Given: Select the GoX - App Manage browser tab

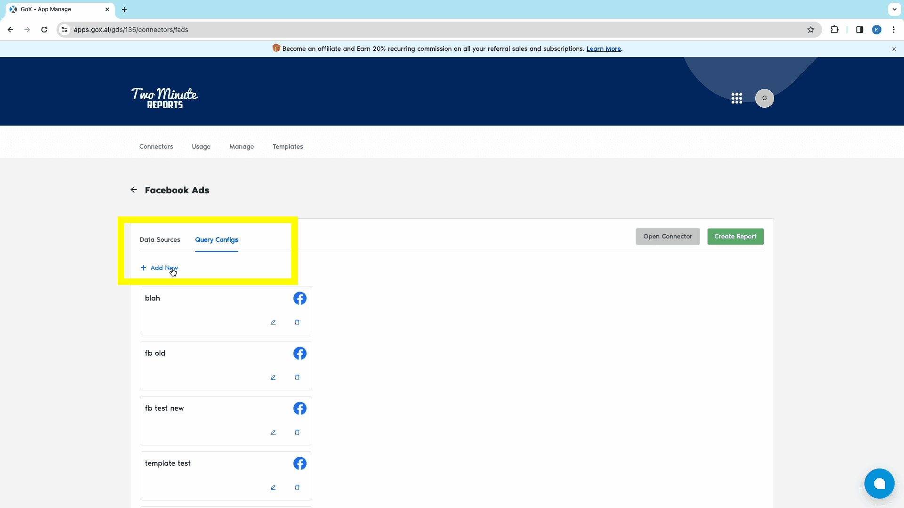Looking at the screenshot, I should (60, 9).
